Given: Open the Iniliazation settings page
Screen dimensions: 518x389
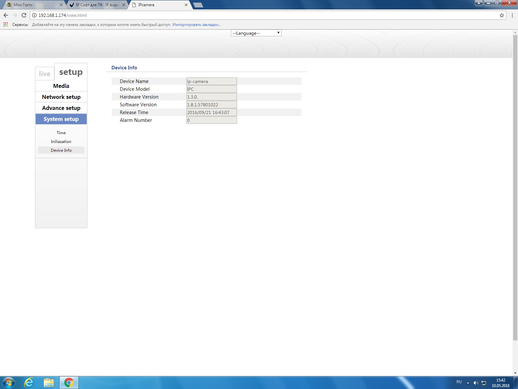Looking at the screenshot, I should point(61,142).
